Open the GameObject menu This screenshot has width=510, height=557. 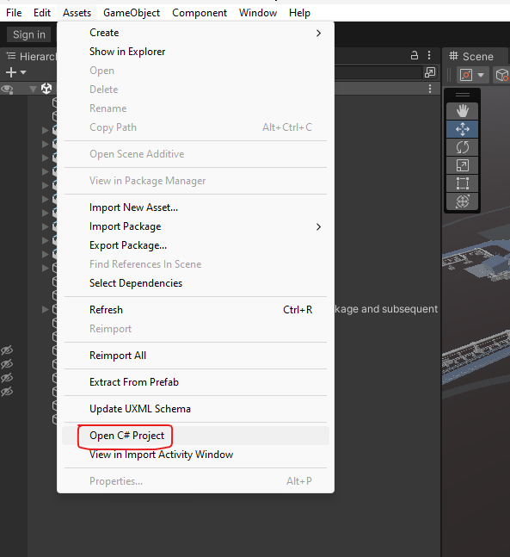pos(132,13)
